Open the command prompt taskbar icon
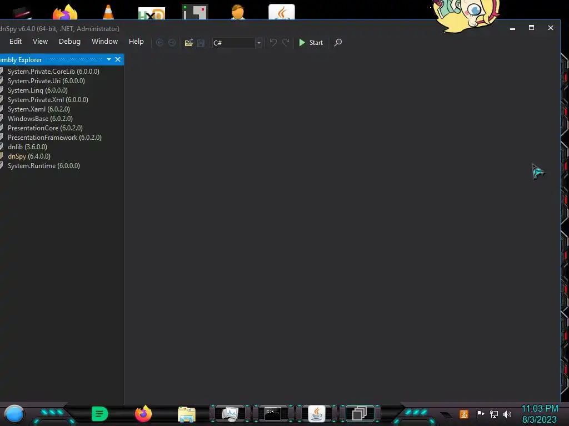This screenshot has height=426, width=569. click(x=273, y=414)
